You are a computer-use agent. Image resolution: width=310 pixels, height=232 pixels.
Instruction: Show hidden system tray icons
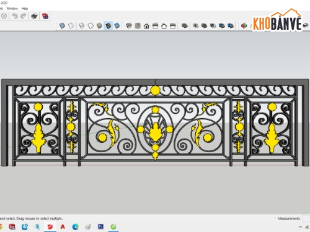300,227
